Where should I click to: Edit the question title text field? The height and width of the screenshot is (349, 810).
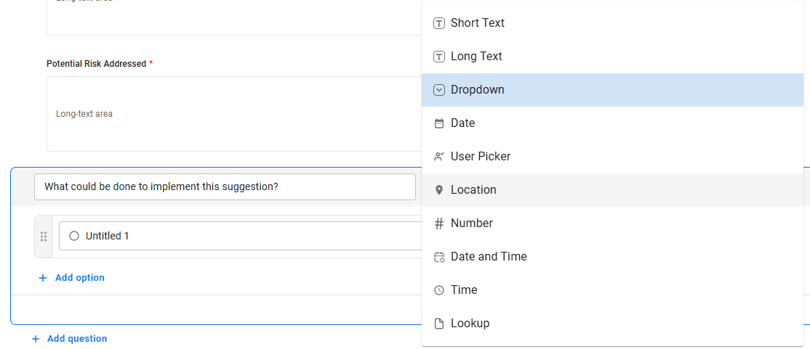[225, 186]
